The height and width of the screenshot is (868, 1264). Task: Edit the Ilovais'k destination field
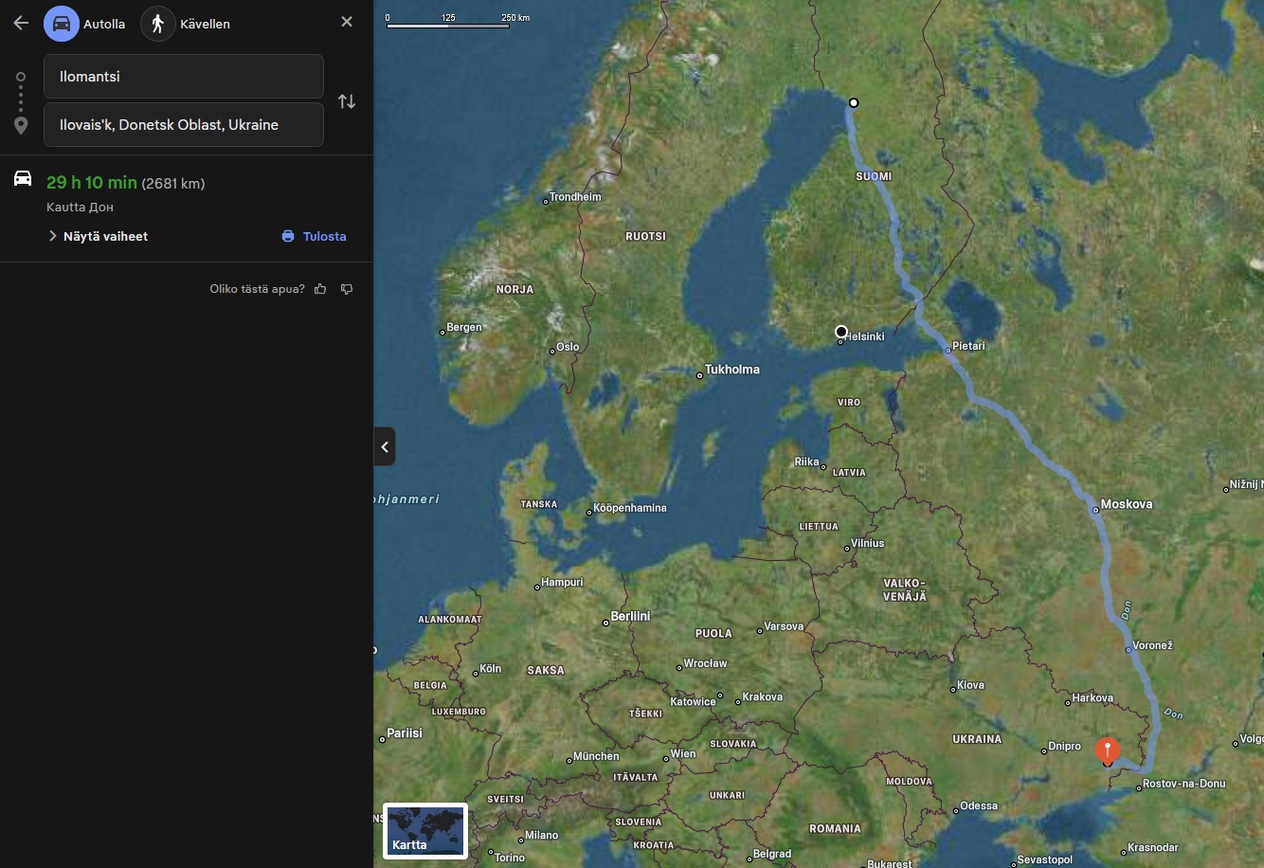point(184,124)
